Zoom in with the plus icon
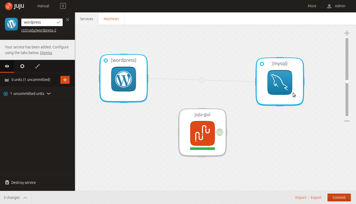The height and width of the screenshot is (204, 356). tap(347, 33)
